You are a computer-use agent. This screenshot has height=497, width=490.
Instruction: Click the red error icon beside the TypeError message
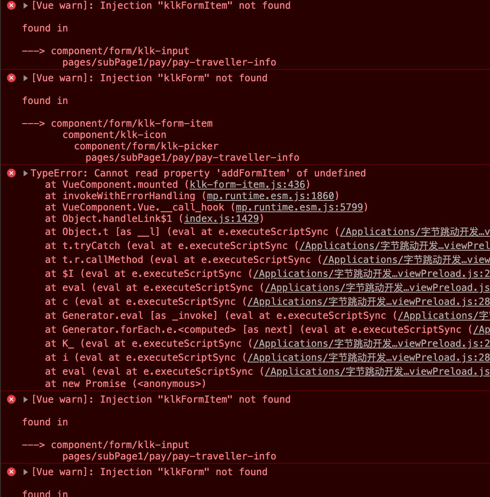[12, 173]
